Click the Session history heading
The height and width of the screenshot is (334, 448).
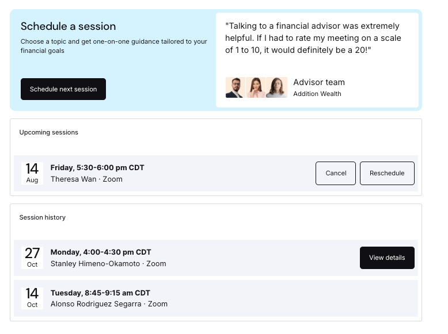[x=42, y=217]
